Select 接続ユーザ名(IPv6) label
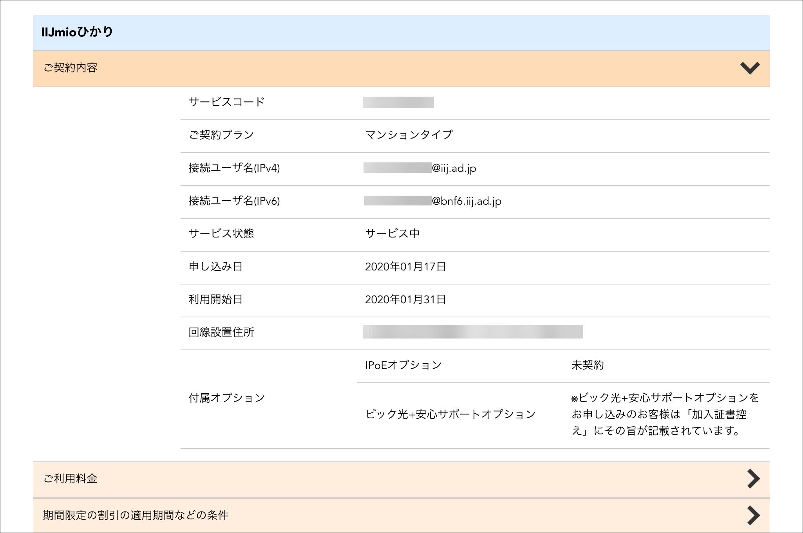The width and height of the screenshot is (803, 533). pos(234,201)
